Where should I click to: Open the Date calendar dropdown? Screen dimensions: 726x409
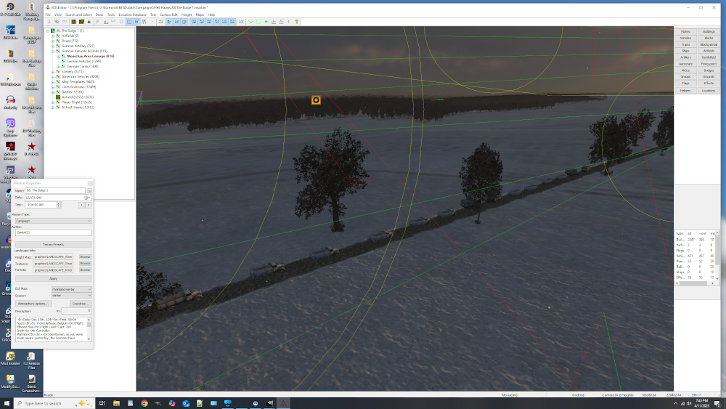coord(86,198)
